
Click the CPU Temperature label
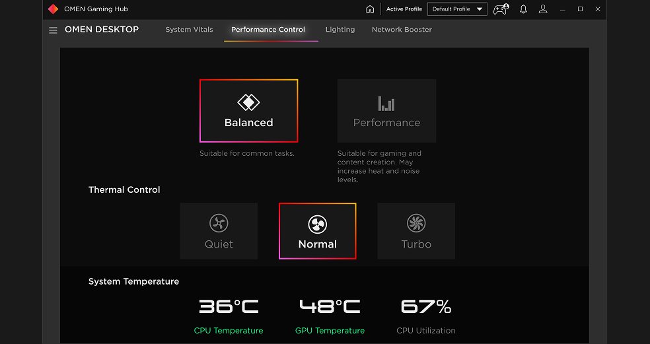(x=229, y=330)
